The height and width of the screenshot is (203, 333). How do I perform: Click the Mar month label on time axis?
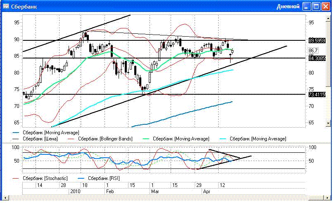[155, 191]
